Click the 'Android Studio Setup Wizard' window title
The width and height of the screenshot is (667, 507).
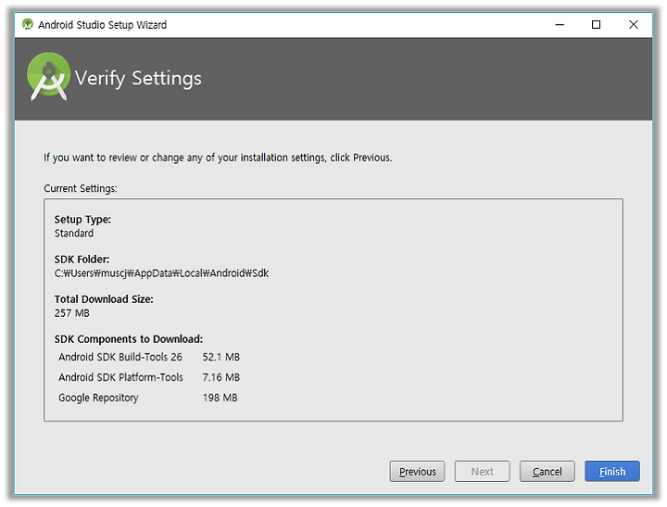click(x=102, y=25)
